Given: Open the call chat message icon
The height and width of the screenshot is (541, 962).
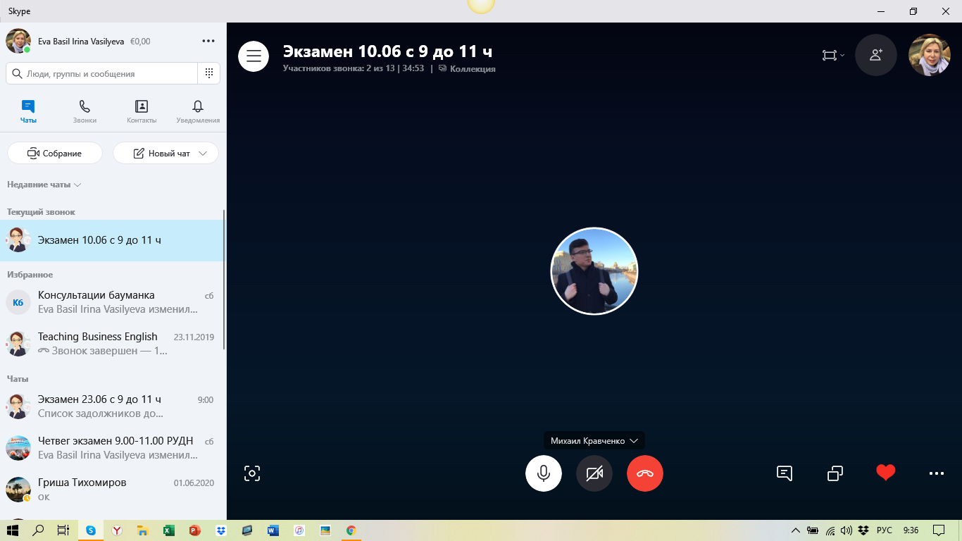Looking at the screenshot, I should (x=785, y=473).
